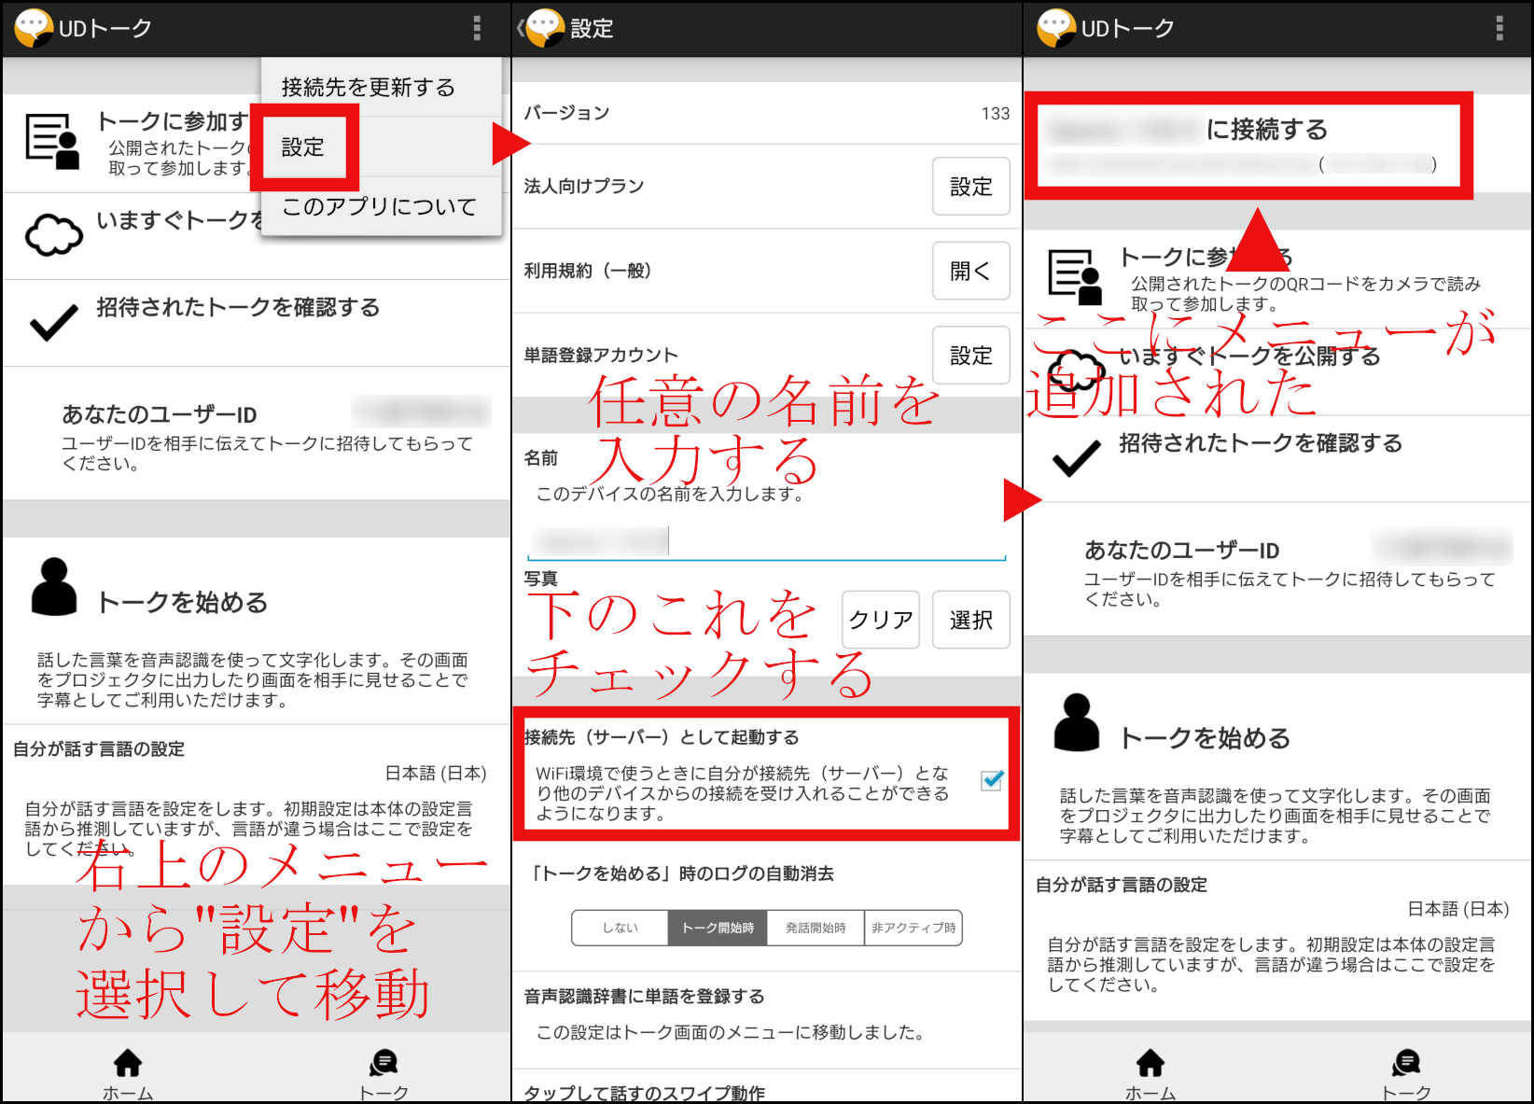Image resolution: width=1534 pixels, height=1104 pixels.
Task: Tap person icon for トークを始める, left screen
Action: 54,587
